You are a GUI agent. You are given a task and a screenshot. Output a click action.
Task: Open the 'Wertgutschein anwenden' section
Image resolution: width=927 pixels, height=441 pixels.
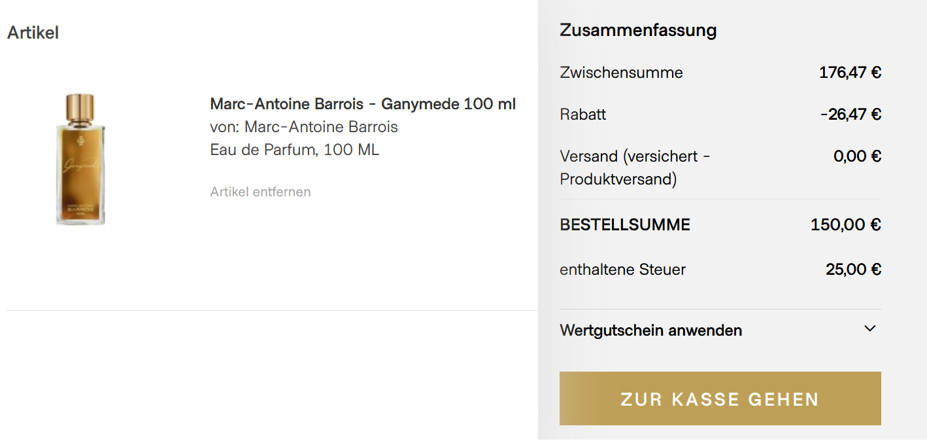[650, 330]
